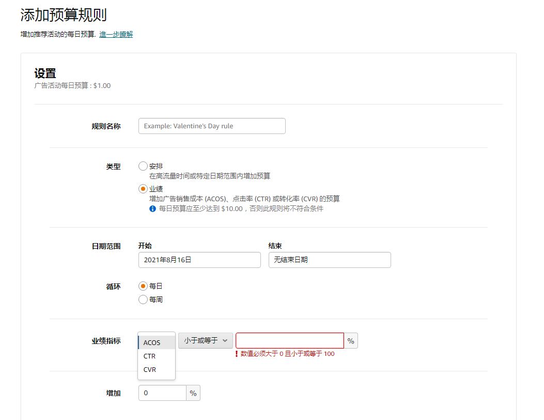Expand the 小于或等于 comparison dropdown
Viewport: 544px width, 420px height.
(206, 340)
